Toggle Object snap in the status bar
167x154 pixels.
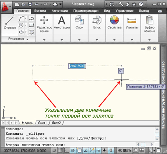tap(79, 151)
